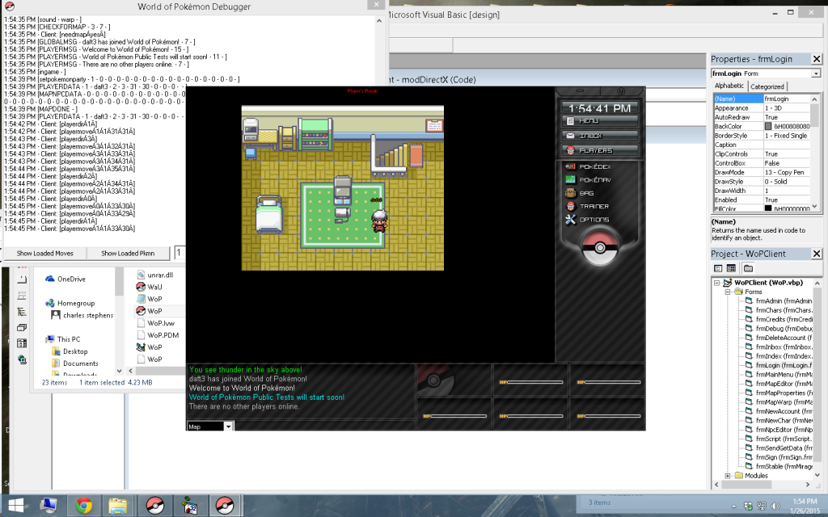Select the WoP.PDM file in Explorer
Image resolution: width=828 pixels, height=517 pixels.
pyautogui.click(x=158, y=335)
